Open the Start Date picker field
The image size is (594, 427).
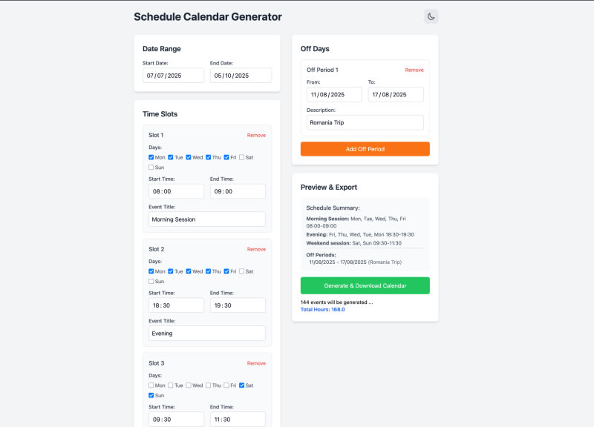(173, 76)
